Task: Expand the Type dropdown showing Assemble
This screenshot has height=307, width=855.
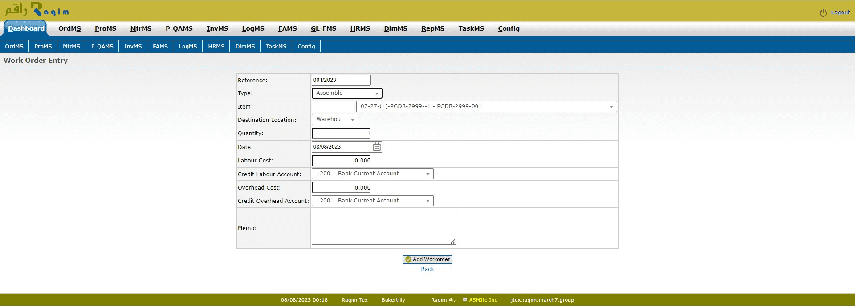Action: point(346,93)
